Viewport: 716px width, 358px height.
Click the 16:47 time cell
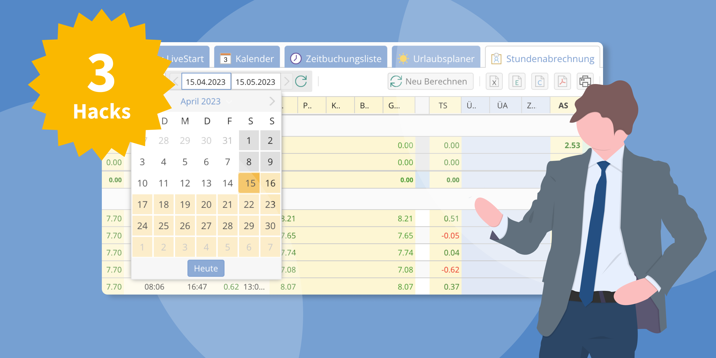pos(197,287)
